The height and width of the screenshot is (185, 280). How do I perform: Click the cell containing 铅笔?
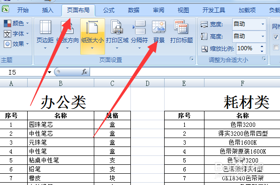pos(61,170)
